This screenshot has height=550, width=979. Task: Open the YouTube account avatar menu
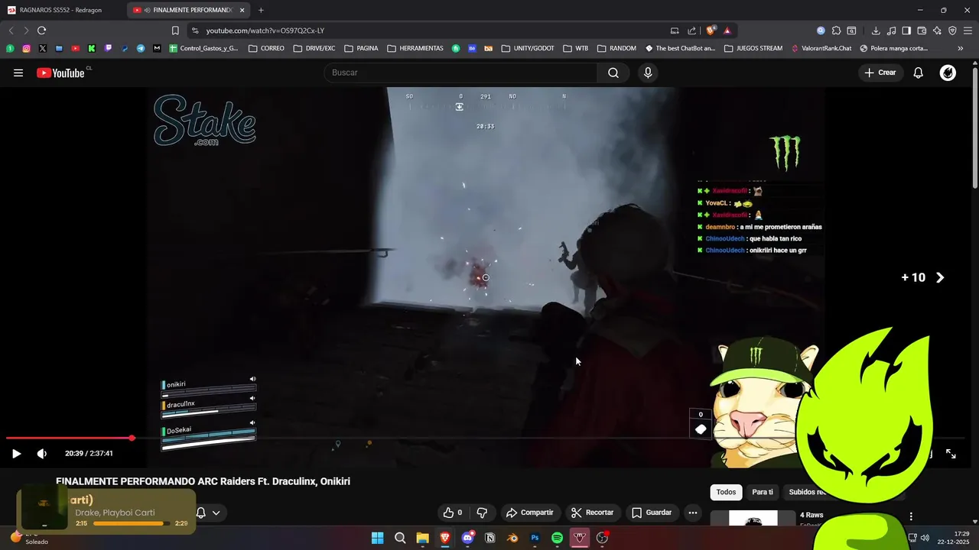[948, 73]
